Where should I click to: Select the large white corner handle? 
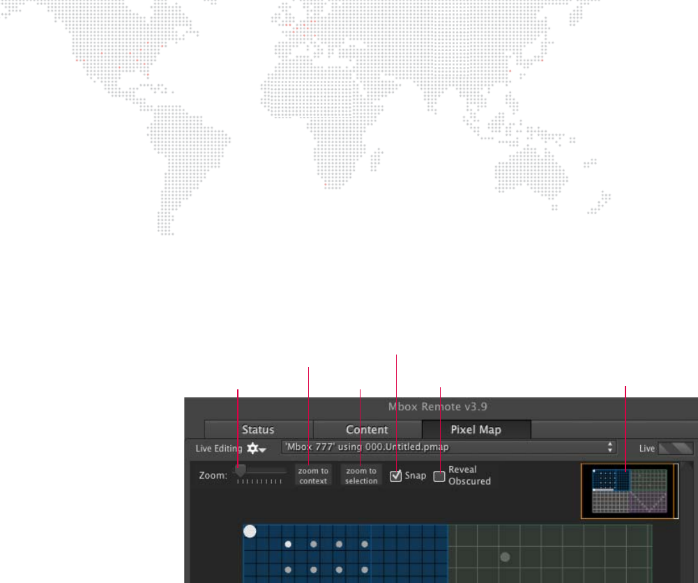250,531
